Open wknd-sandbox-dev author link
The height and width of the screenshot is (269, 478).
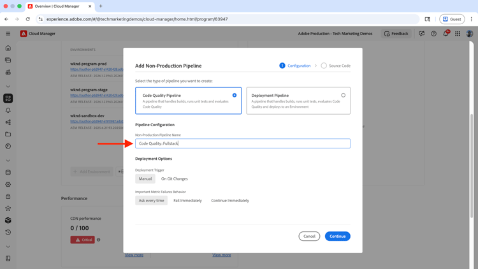click(x=97, y=121)
